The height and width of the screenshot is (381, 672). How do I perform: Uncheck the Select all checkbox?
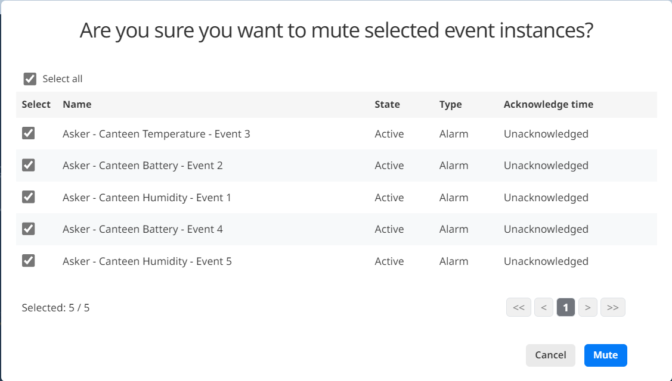tap(30, 79)
